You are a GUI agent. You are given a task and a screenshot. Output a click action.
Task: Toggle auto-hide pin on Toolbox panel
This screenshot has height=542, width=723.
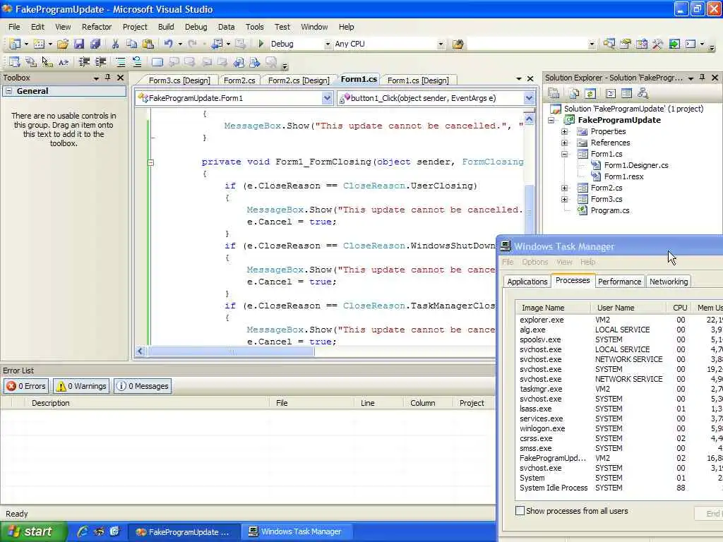[x=108, y=78]
